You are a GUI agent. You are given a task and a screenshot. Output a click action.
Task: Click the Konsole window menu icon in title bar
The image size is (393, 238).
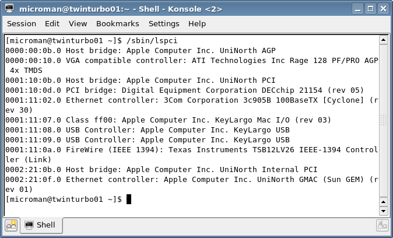click(x=9, y=9)
